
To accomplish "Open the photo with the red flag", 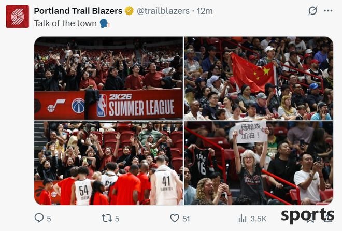I will (259, 78).
